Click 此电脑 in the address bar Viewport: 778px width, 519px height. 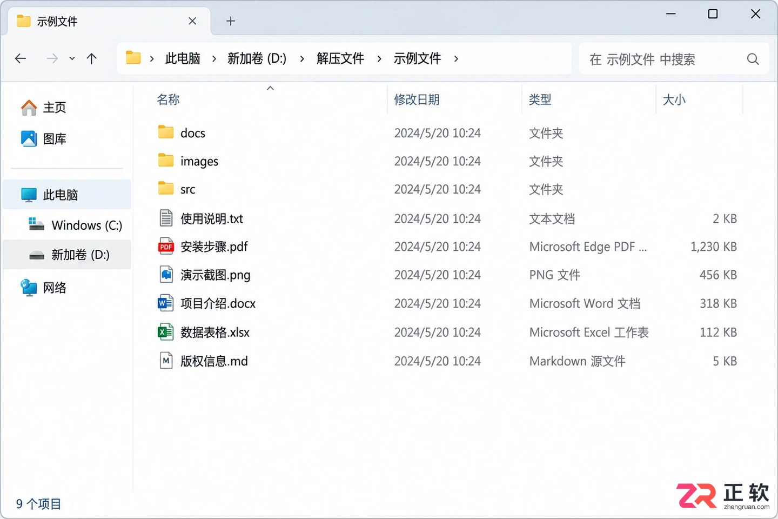click(183, 58)
